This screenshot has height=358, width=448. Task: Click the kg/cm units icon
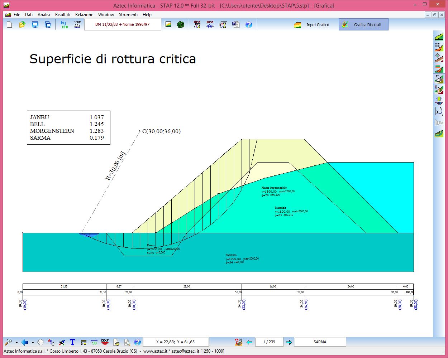(x=64, y=25)
